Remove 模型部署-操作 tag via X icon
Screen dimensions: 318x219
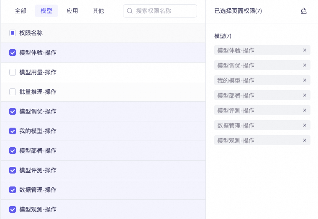tap(305, 96)
